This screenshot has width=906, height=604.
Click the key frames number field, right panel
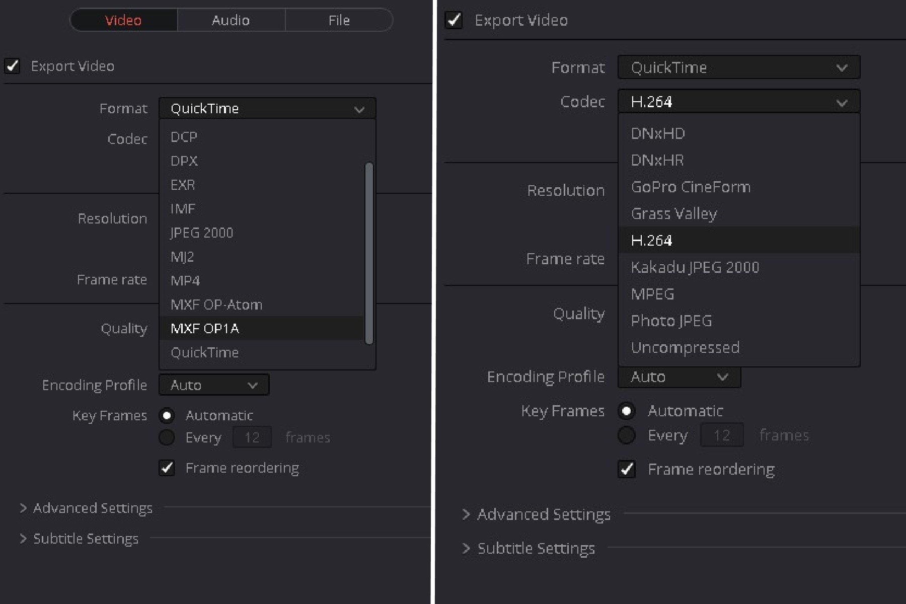[x=722, y=435]
